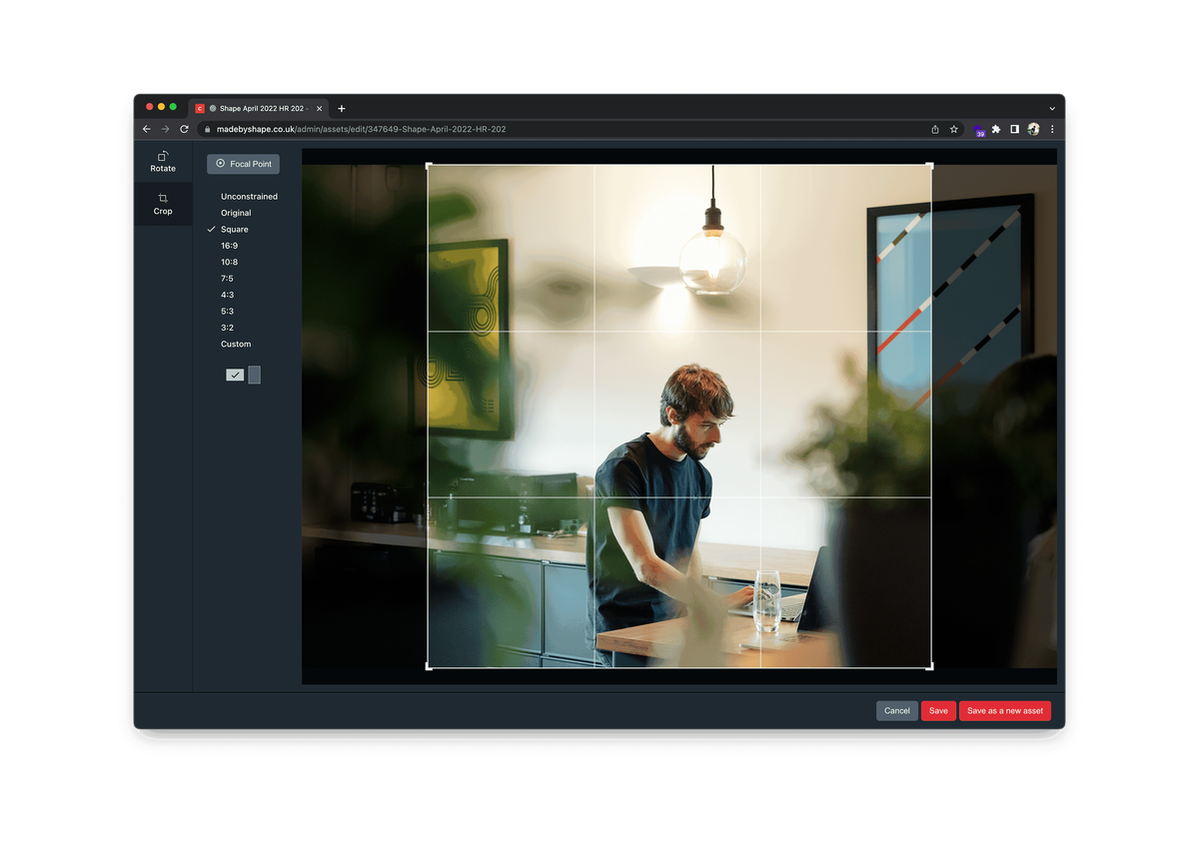Bookmark the page via the star icon
This screenshot has height=843, width=1199.
point(954,129)
